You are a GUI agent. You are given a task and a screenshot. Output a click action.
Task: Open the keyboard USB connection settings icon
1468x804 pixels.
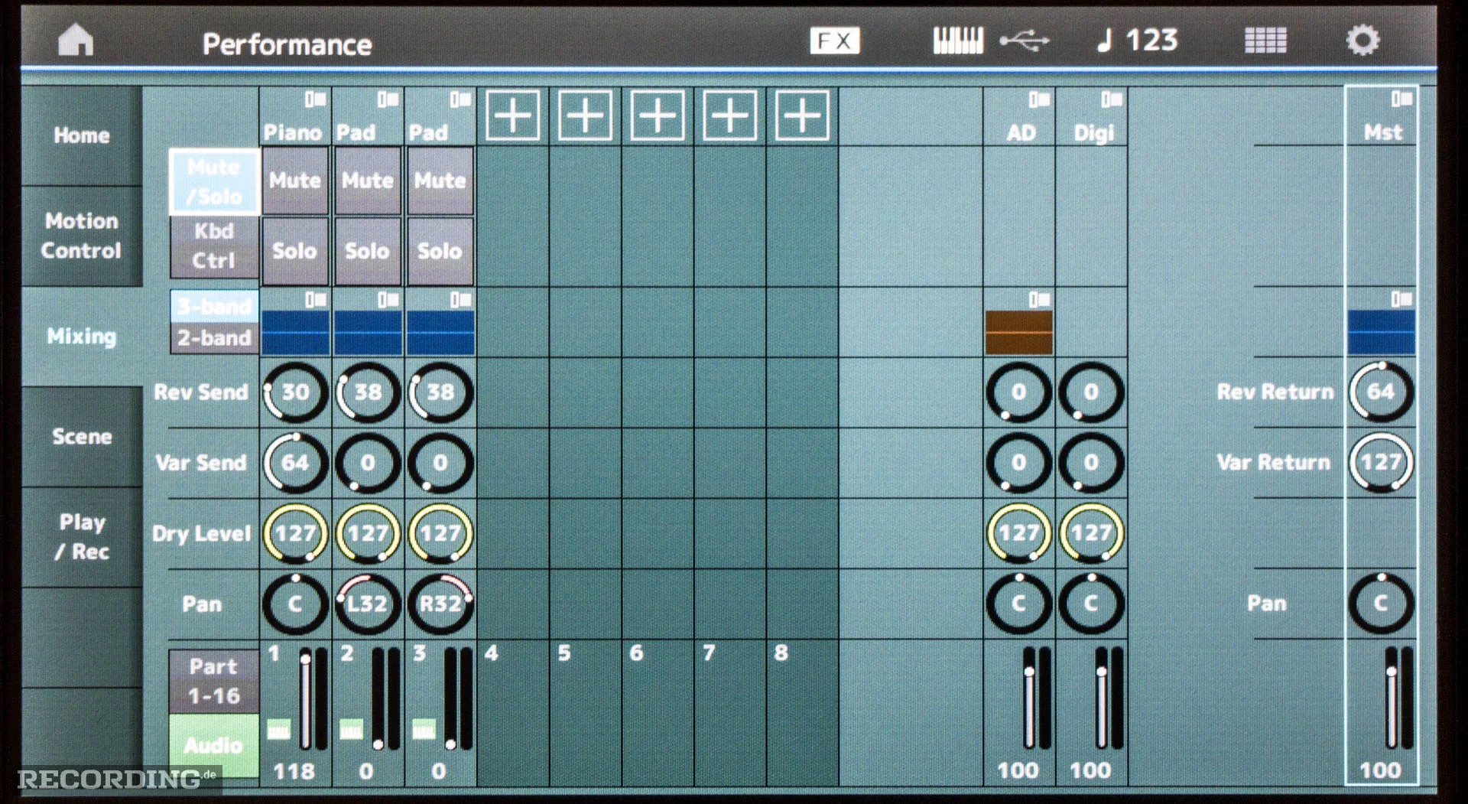tap(991, 41)
